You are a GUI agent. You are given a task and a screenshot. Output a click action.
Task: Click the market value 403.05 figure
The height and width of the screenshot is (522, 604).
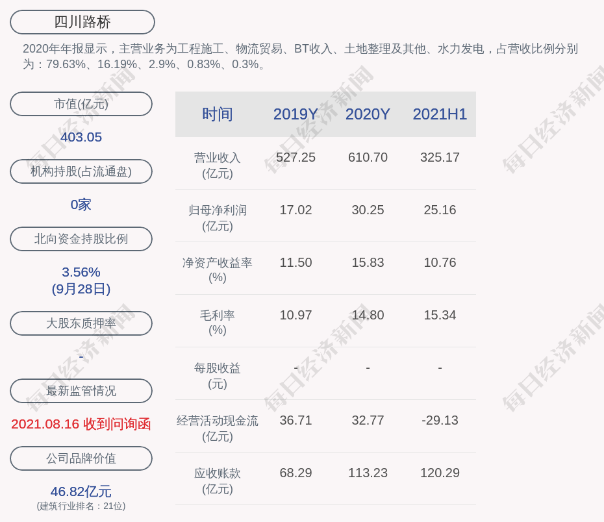81,137
